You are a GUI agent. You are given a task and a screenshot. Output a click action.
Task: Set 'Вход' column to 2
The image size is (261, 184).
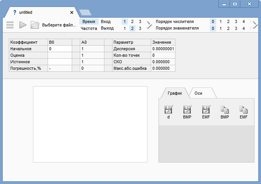click(132, 21)
